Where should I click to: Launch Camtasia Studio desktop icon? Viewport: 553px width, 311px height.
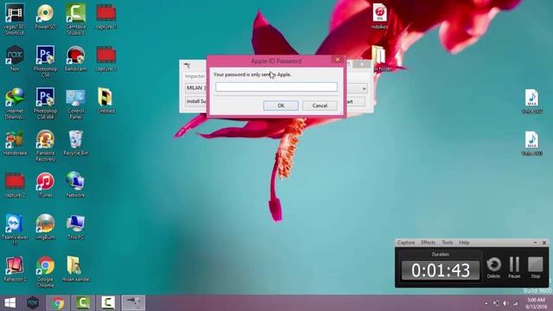pos(75,19)
